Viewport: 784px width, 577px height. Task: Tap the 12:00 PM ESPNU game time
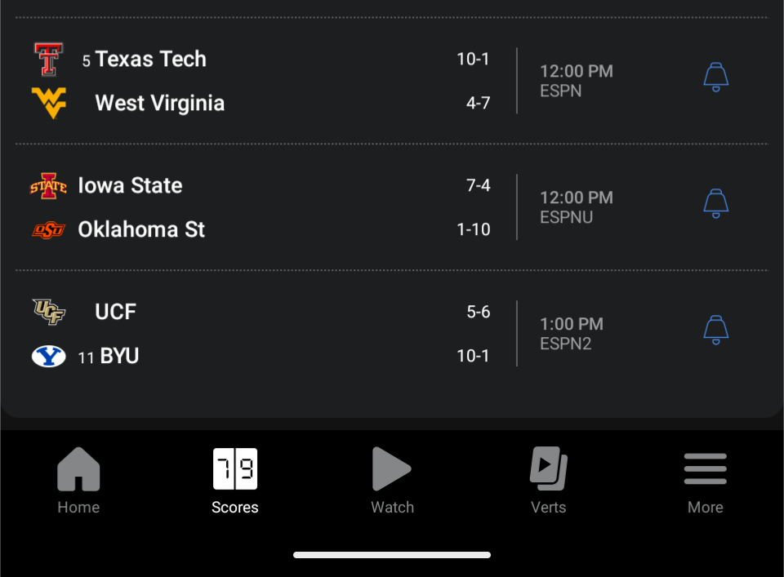point(576,207)
